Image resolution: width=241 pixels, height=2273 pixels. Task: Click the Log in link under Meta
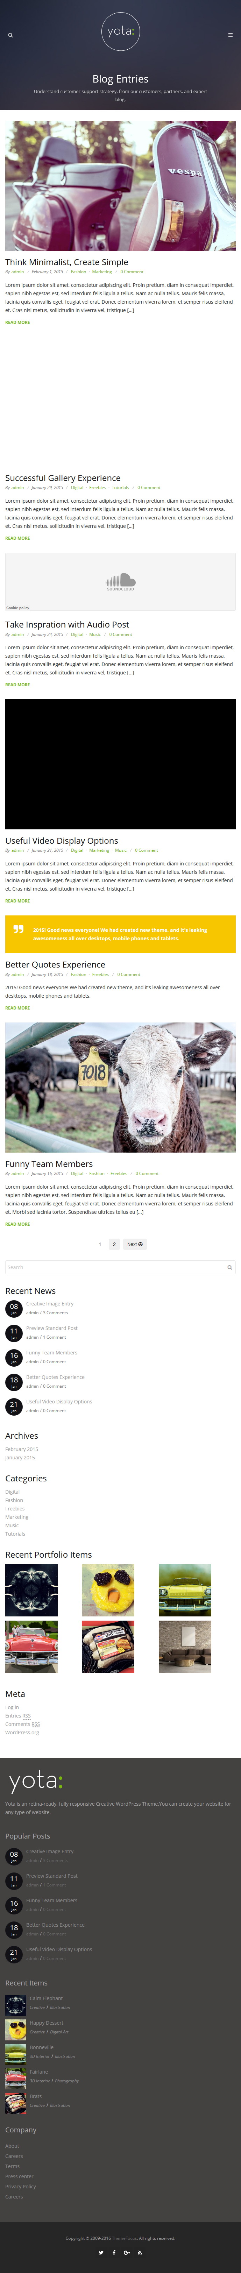[x=12, y=1707]
